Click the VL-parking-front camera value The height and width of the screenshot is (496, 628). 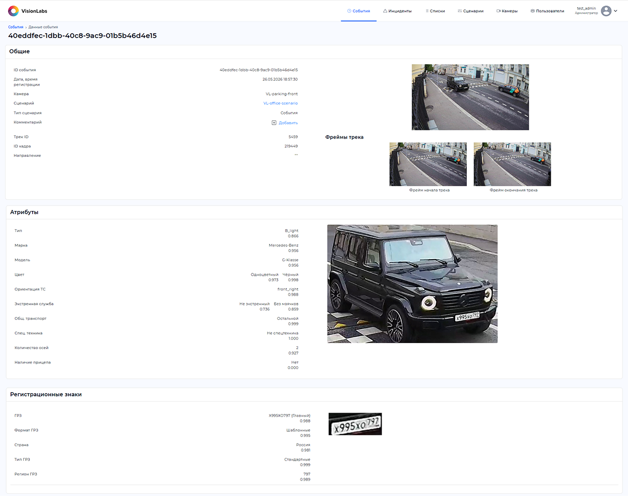282,94
